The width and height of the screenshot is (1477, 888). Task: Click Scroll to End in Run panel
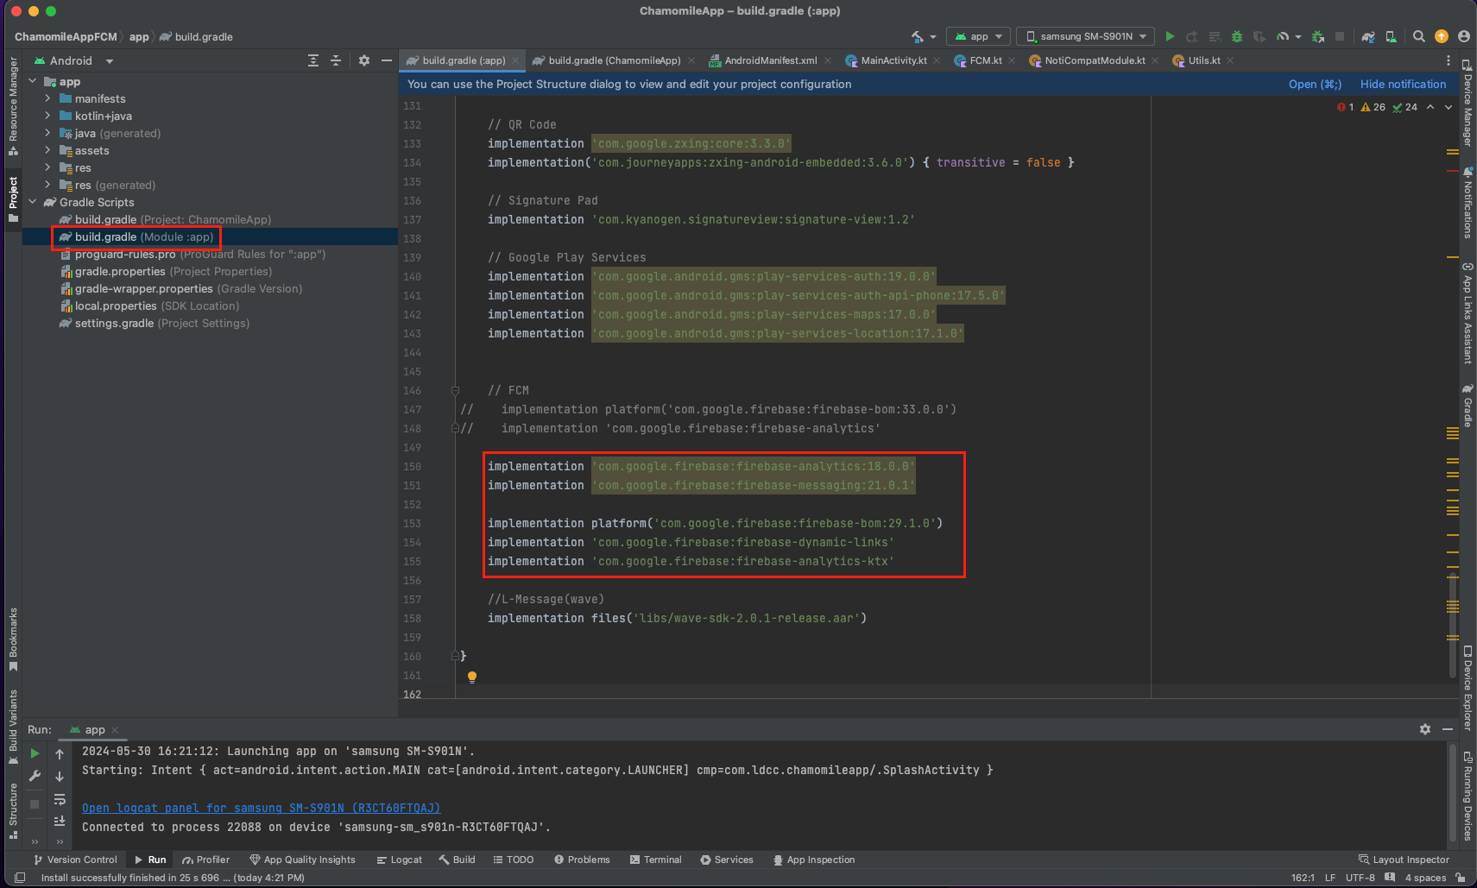tap(60, 821)
